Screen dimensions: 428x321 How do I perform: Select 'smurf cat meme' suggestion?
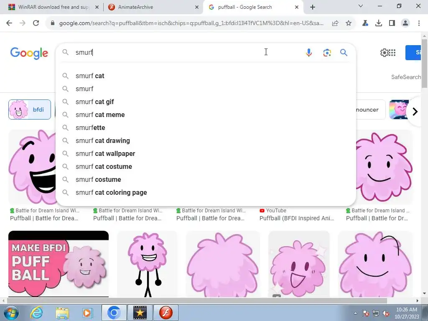pyautogui.click(x=206, y=115)
